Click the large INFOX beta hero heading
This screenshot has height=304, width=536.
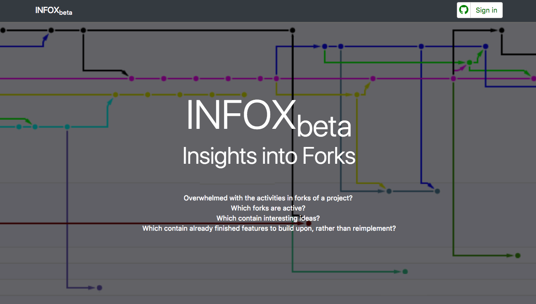[268, 117]
